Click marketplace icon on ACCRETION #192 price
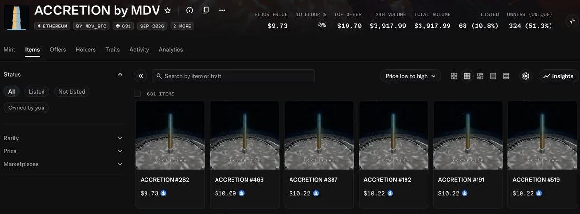580x214 pixels. pyautogui.click(x=390, y=193)
